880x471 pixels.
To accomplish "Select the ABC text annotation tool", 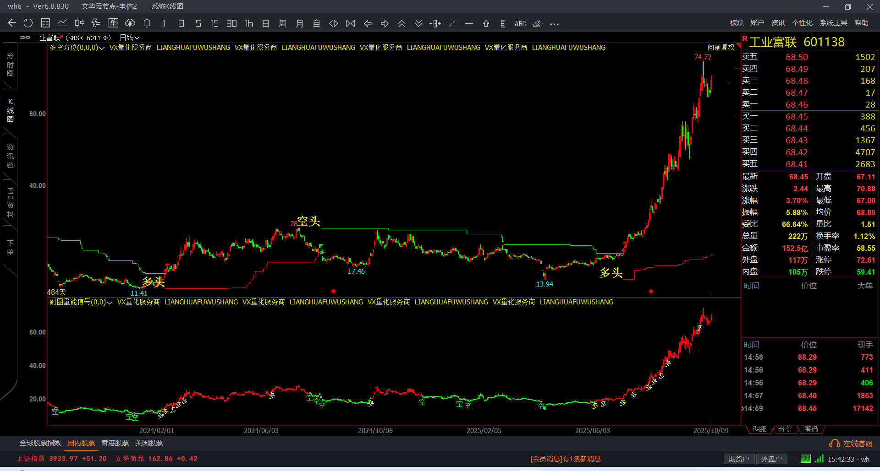I will pyautogui.click(x=520, y=24).
